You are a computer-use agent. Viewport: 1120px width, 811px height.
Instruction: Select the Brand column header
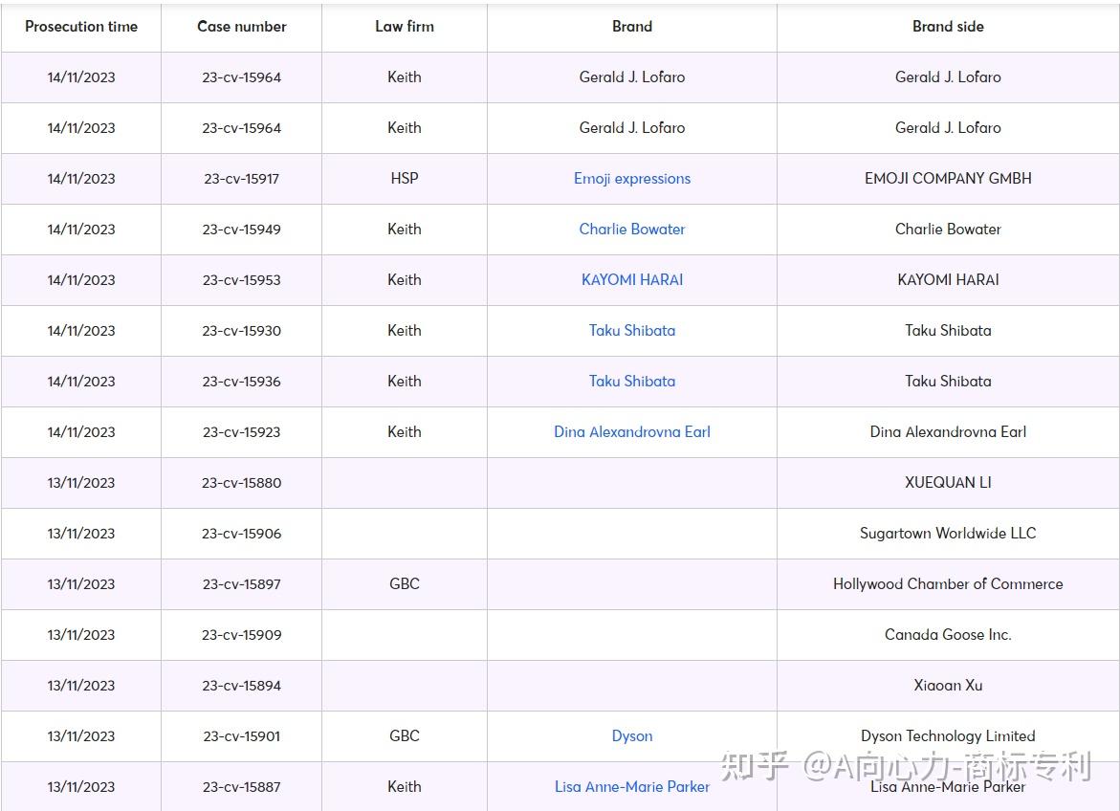[x=632, y=27]
